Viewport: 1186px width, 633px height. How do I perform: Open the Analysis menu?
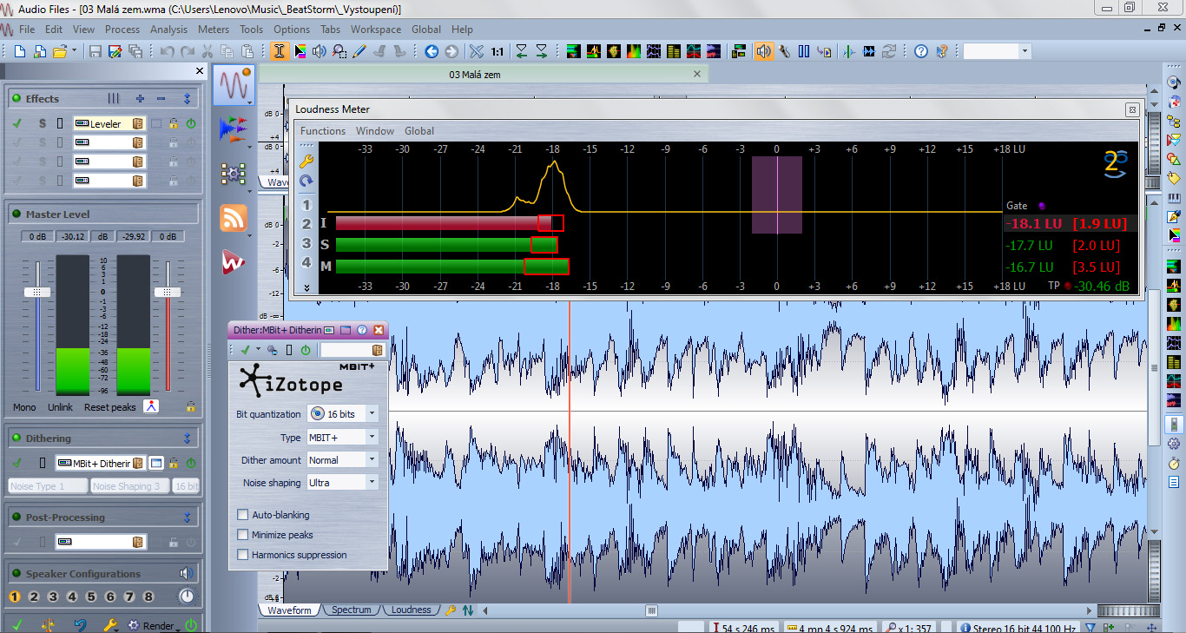[x=168, y=30]
